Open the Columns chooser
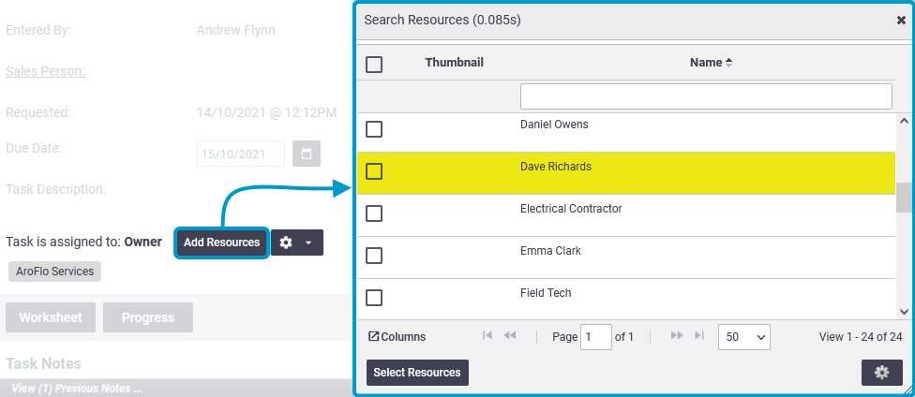The image size is (915, 397). click(397, 337)
